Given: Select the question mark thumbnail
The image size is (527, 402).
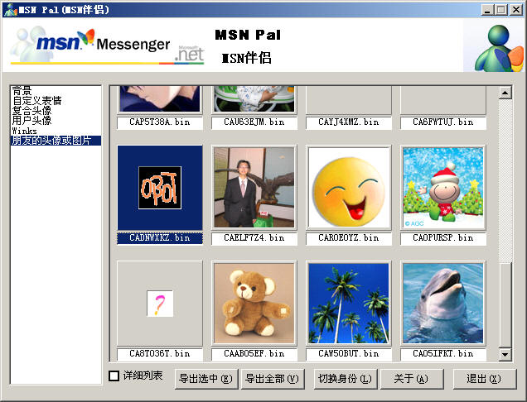Looking at the screenshot, I should tap(160, 304).
